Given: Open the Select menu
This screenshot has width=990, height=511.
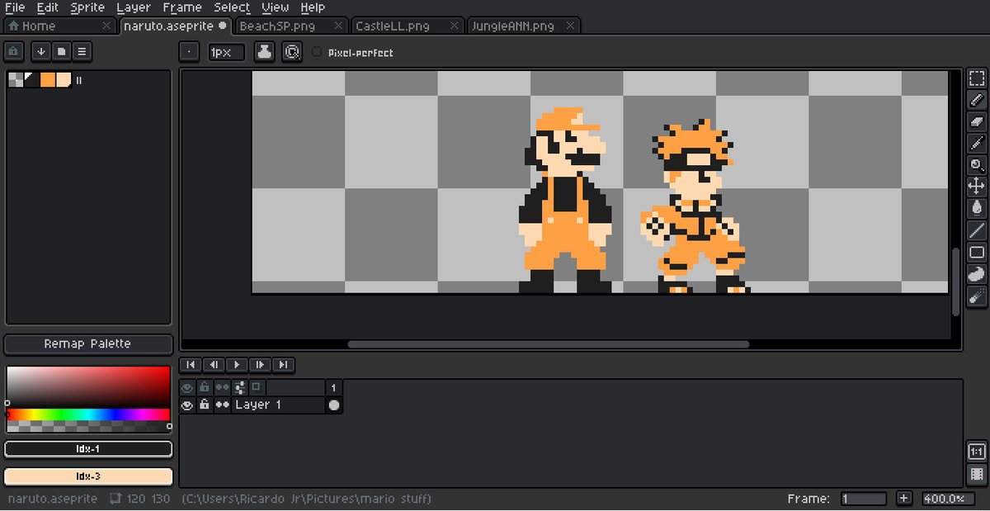Looking at the screenshot, I should [x=232, y=7].
